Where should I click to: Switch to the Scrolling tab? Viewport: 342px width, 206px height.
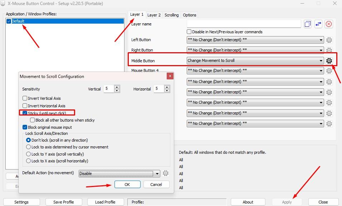171,15
